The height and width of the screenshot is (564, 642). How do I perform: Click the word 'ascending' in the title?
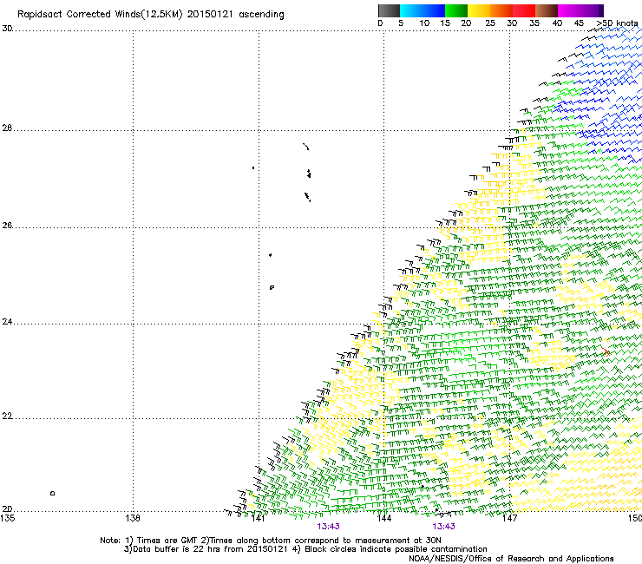[x=261, y=15]
